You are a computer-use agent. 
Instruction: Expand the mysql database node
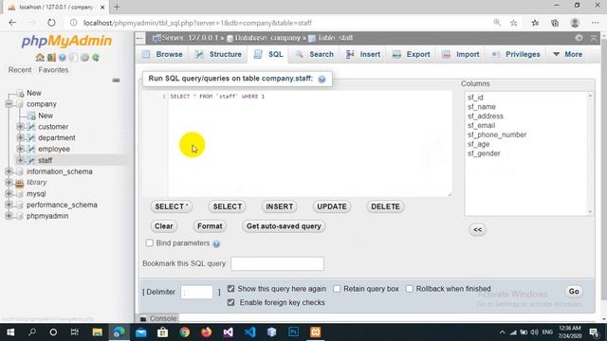point(9,193)
